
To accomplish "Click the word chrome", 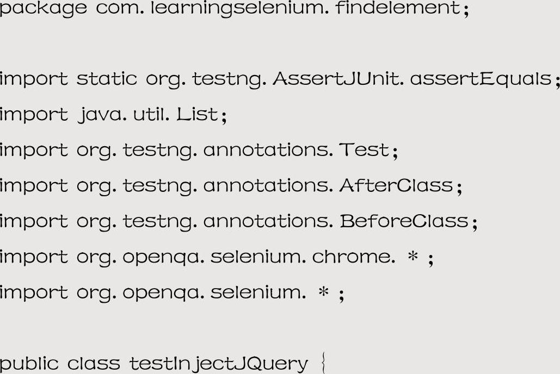I will (352, 257).
